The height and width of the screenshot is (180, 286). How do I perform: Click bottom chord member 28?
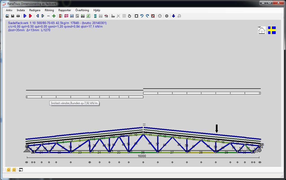coord(201,152)
